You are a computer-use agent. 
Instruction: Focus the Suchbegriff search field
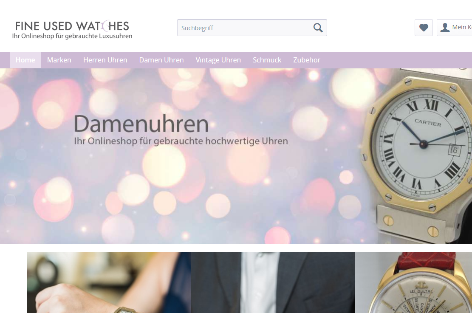coord(252,28)
